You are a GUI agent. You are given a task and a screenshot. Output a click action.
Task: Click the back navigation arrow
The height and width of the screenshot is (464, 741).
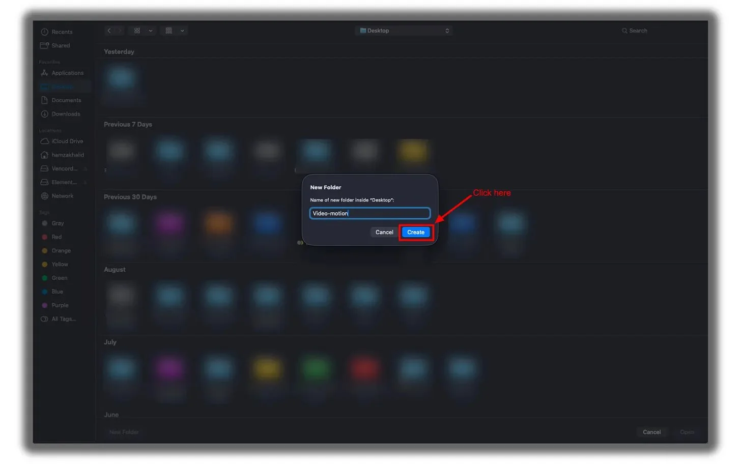[109, 31]
